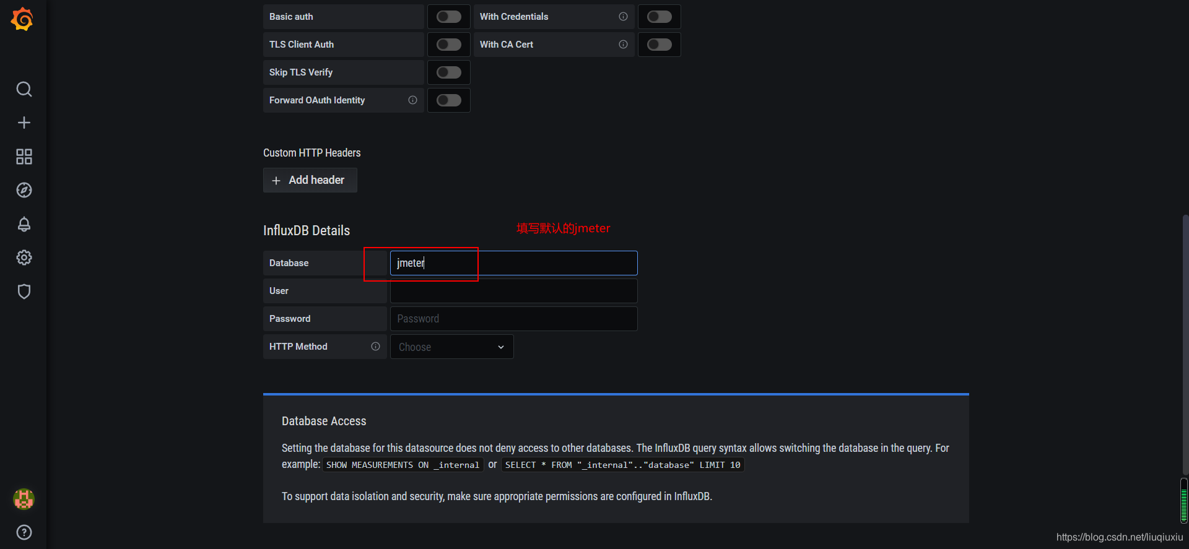Toggle the Skip TLS Verify switch

click(x=449, y=72)
